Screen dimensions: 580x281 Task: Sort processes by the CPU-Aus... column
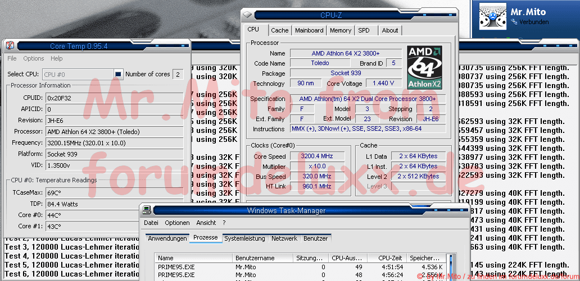[349, 258]
